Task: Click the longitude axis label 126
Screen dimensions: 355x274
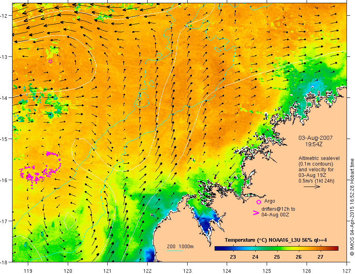Action: [307, 271]
